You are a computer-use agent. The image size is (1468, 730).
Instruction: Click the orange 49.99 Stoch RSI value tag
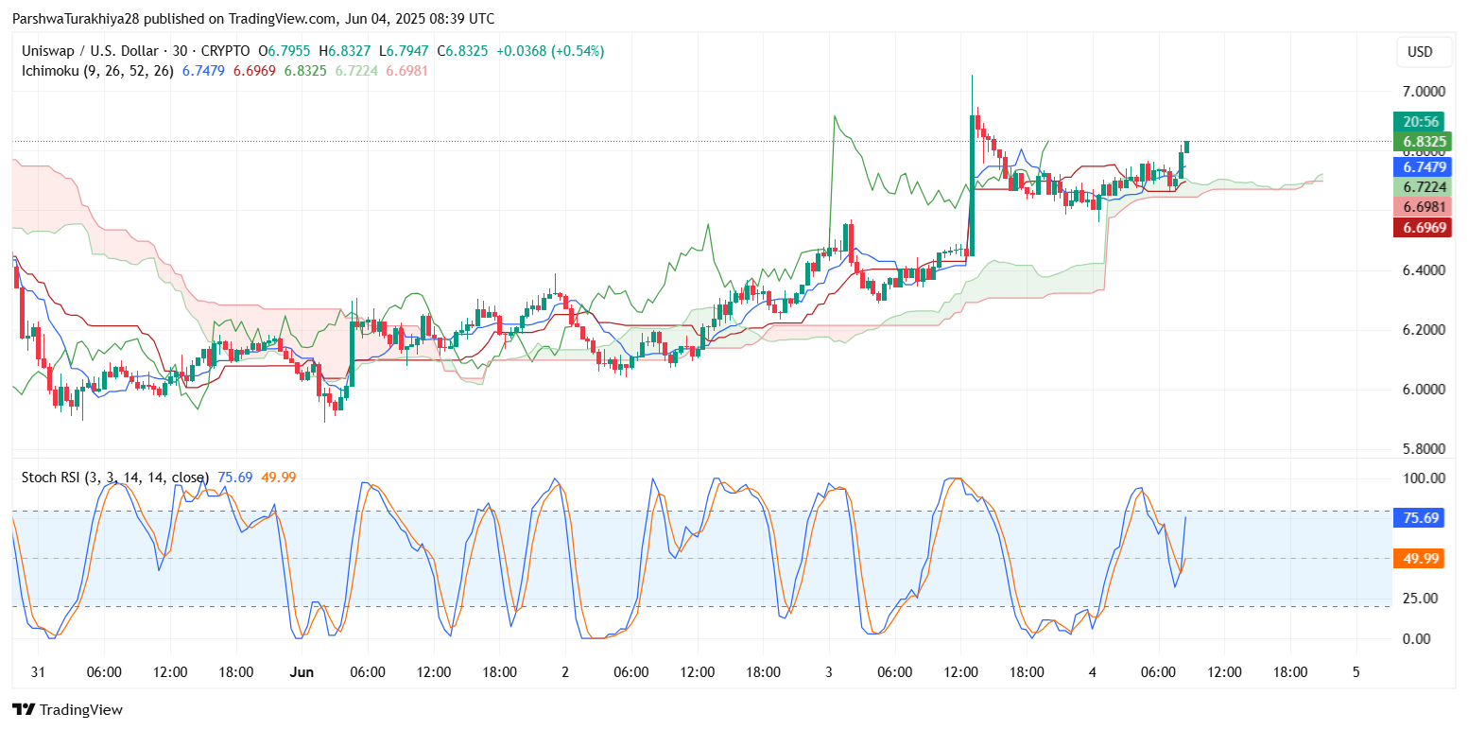(1421, 559)
